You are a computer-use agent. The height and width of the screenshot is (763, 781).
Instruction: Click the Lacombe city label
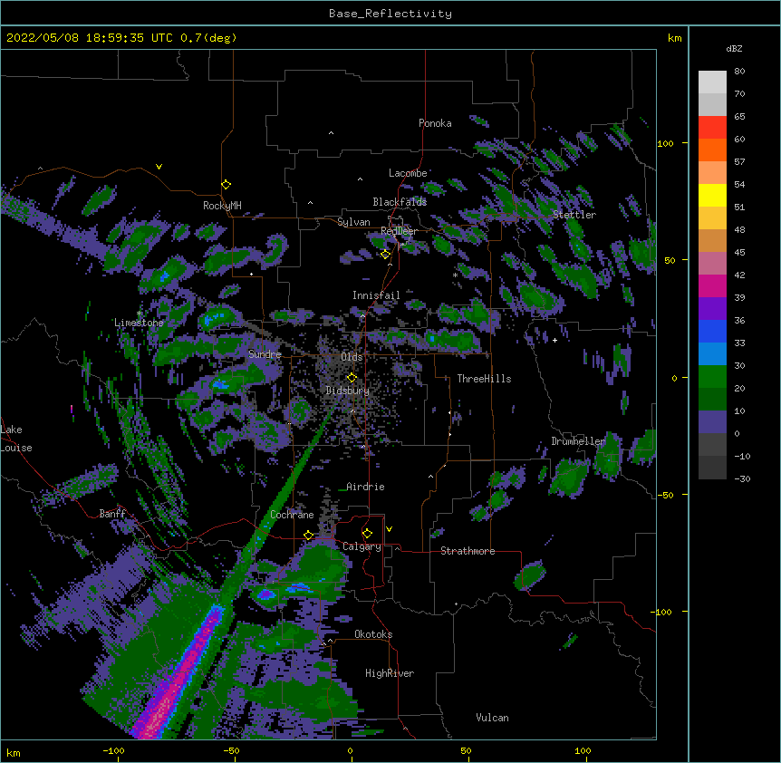(x=408, y=173)
